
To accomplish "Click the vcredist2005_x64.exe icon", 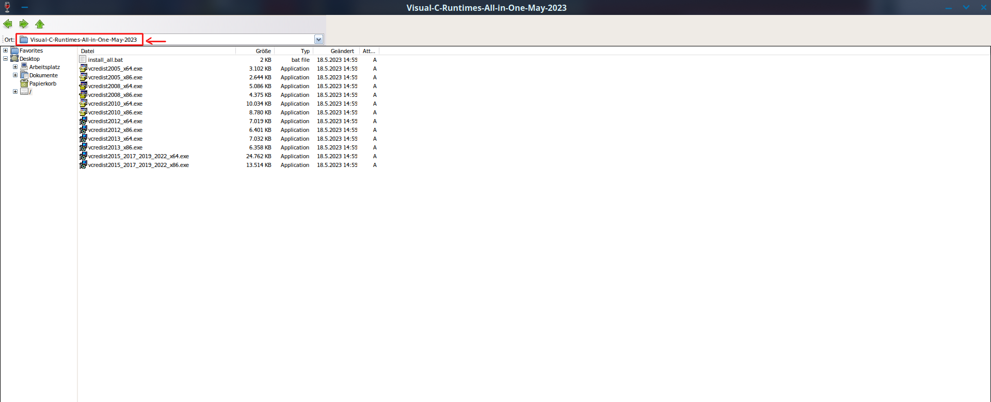I will [x=83, y=69].
